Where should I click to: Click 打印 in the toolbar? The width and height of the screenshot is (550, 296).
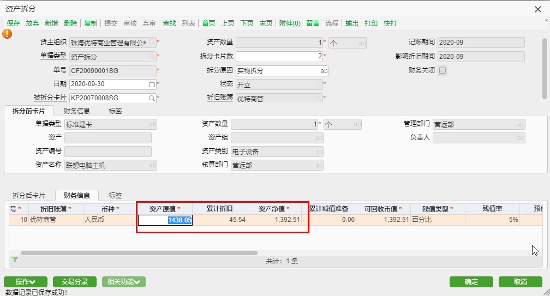pos(371,23)
